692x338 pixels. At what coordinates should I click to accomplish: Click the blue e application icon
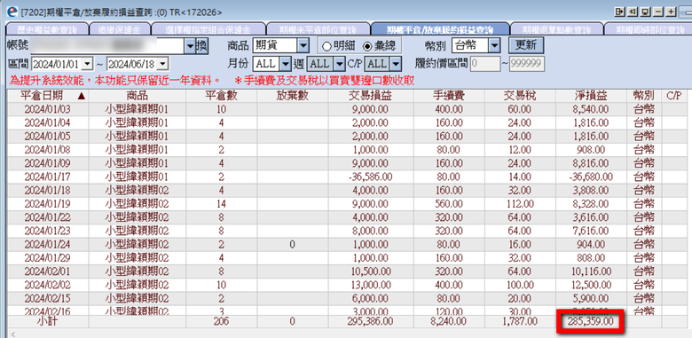point(13,12)
